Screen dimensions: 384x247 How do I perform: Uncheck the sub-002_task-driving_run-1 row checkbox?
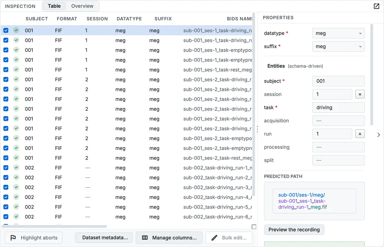(6, 167)
